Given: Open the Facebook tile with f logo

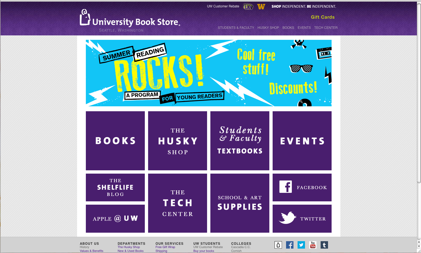Looking at the screenshot, I should coord(302,187).
